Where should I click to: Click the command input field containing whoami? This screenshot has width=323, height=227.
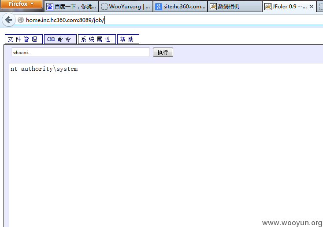[x=81, y=52]
